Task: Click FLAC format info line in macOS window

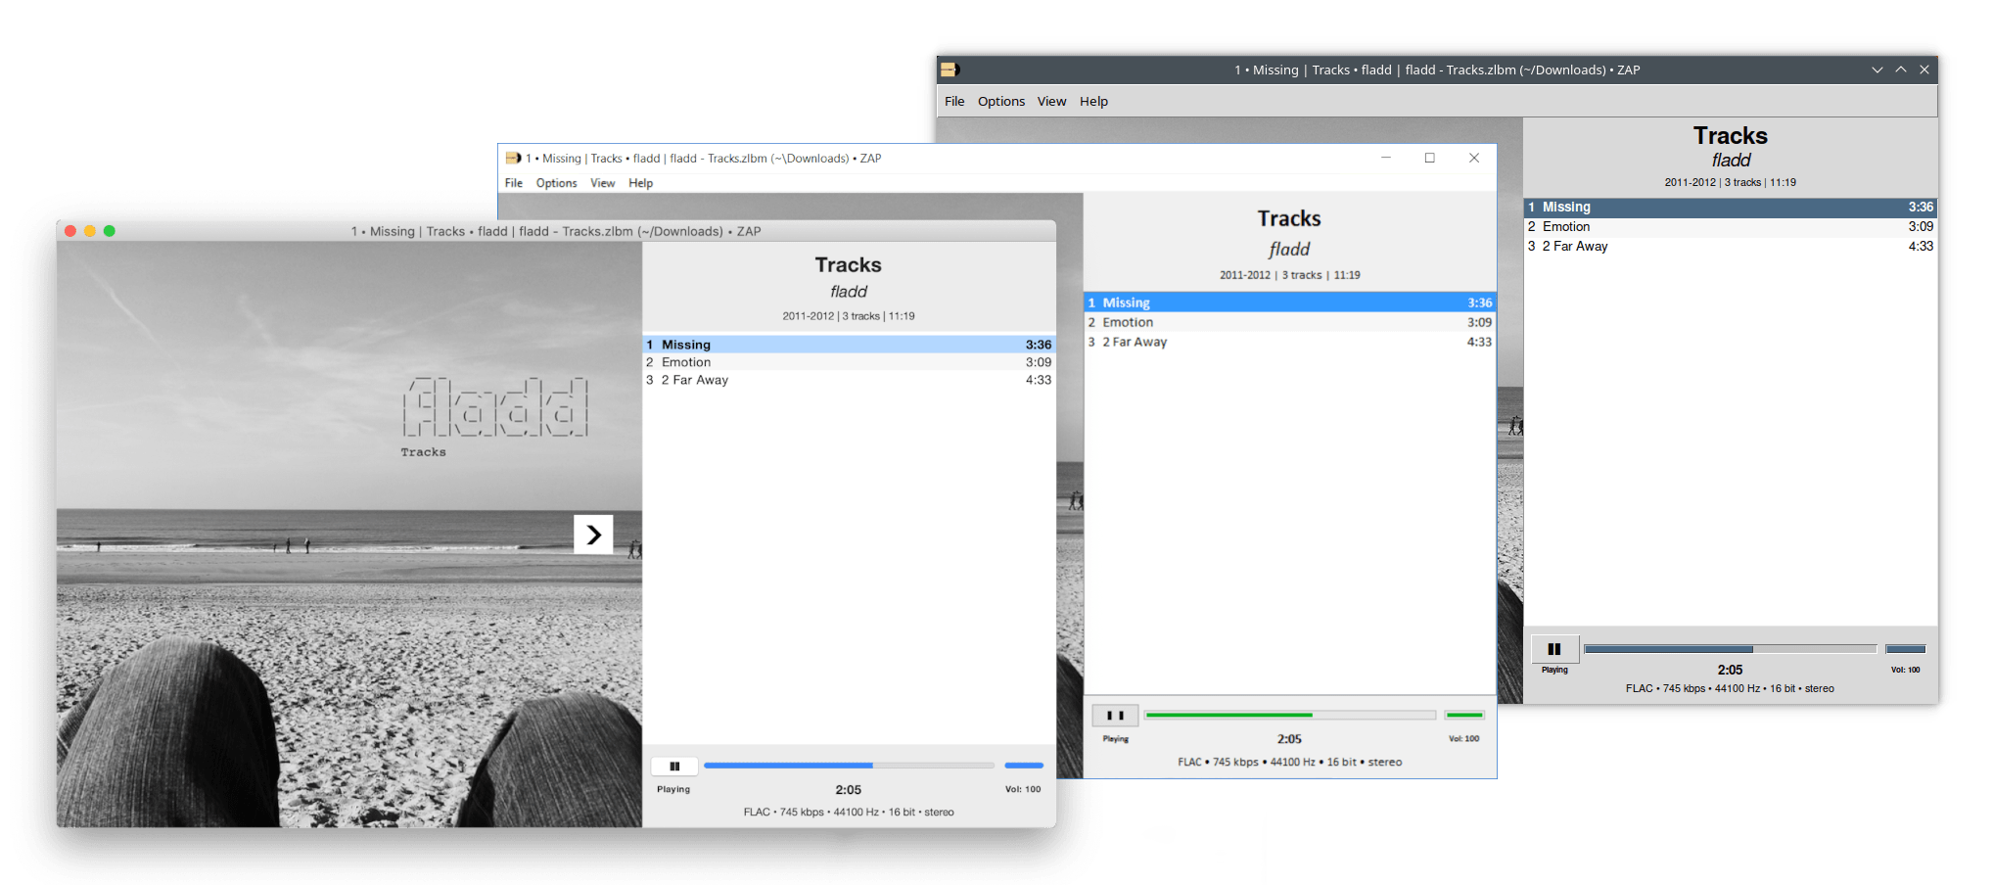Action: [x=849, y=812]
